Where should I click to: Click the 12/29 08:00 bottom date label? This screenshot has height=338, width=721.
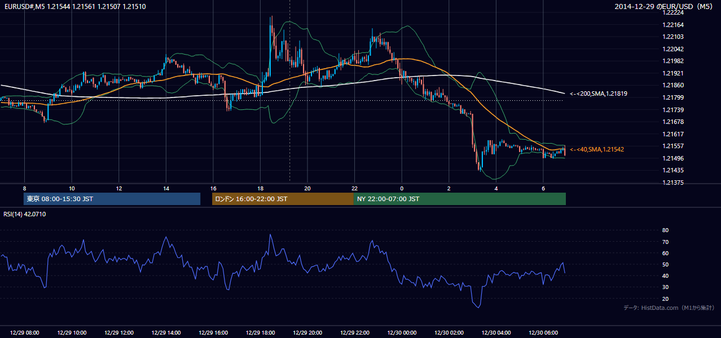click(x=24, y=333)
